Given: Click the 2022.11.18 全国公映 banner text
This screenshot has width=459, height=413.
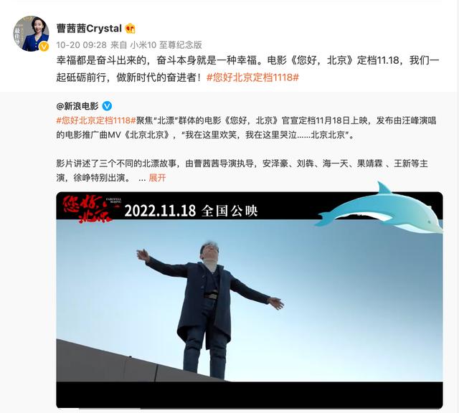Looking at the screenshot, I should click(x=191, y=211).
